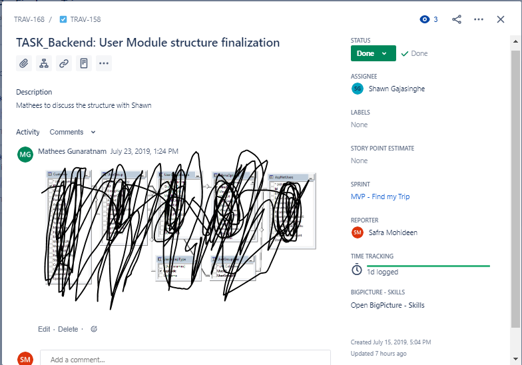Open TRAV-158 breadcrumb link
The width and height of the screenshot is (522, 365).
point(85,19)
